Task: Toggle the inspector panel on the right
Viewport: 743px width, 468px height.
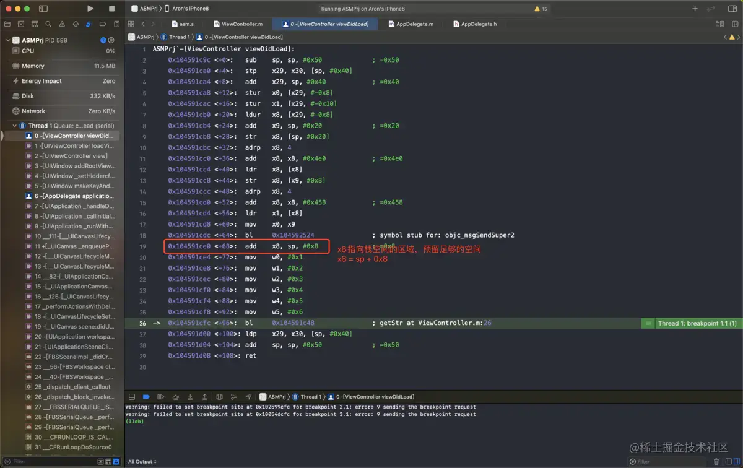Action: click(x=732, y=9)
